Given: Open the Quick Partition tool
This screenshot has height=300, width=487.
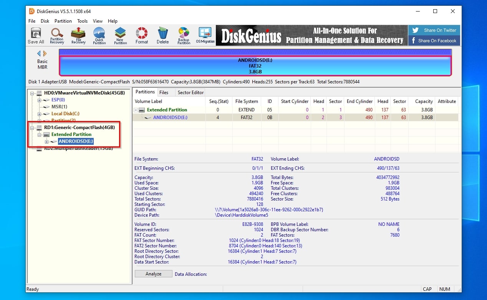Looking at the screenshot, I should pos(99,36).
